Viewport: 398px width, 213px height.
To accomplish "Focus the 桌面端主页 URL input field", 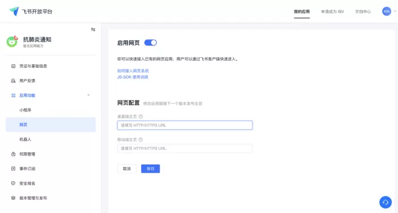I will coord(185,126).
